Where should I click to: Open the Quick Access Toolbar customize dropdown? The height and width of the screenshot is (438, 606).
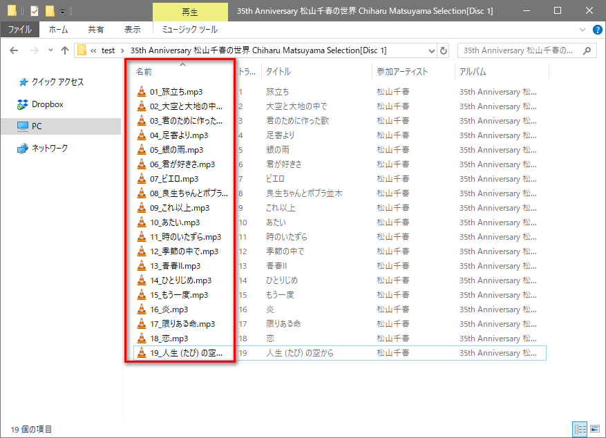[63, 11]
